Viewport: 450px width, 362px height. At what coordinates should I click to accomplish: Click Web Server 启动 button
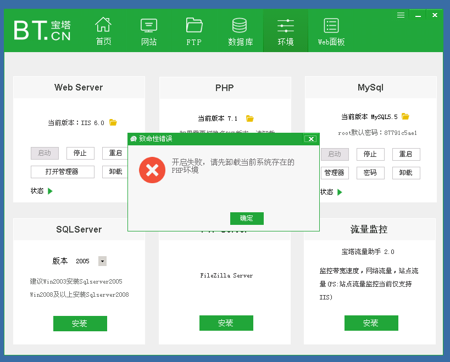point(45,153)
